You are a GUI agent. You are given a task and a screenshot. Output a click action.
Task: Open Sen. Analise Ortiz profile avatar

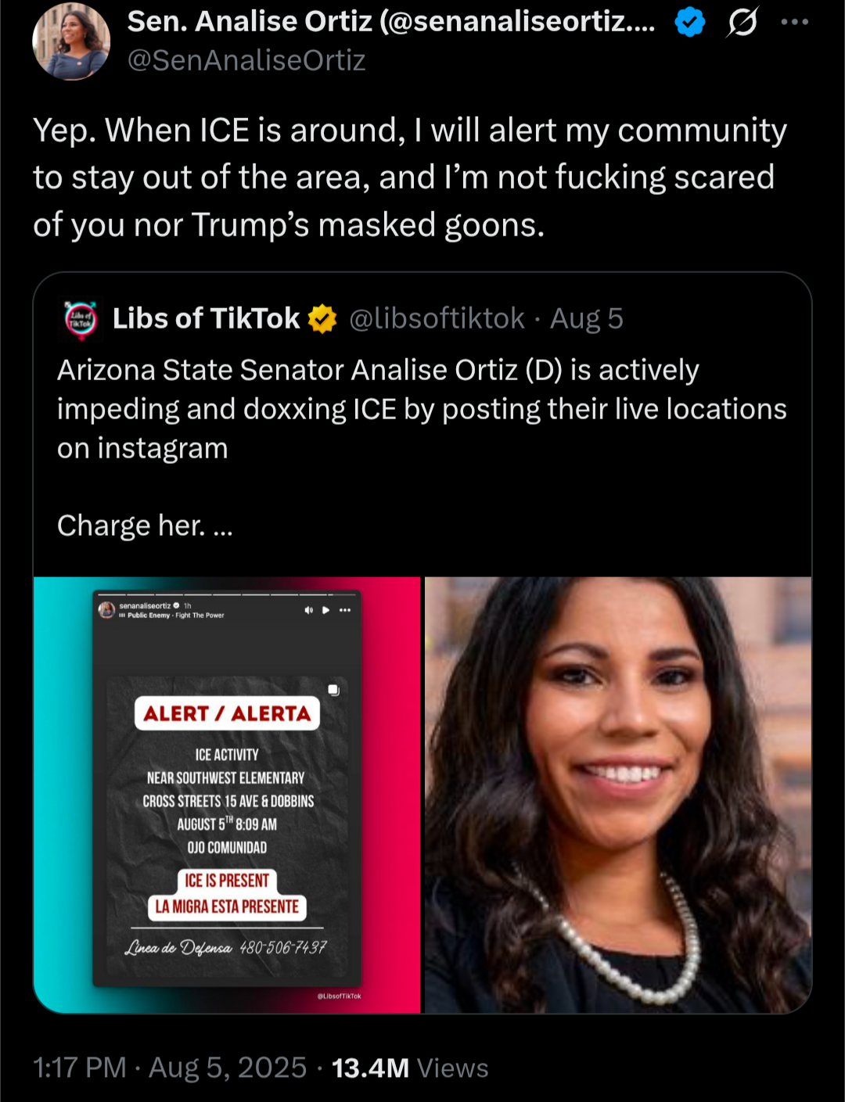[71, 41]
